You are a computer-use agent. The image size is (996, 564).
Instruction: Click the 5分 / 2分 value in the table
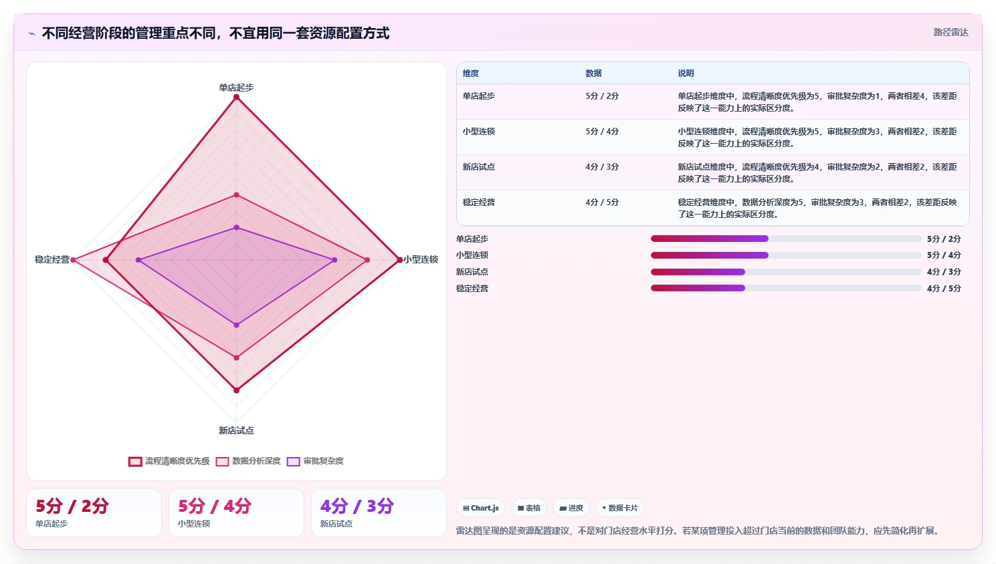[x=602, y=96]
